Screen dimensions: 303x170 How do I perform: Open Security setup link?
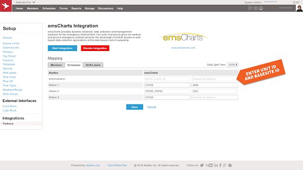click(x=8, y=68)
